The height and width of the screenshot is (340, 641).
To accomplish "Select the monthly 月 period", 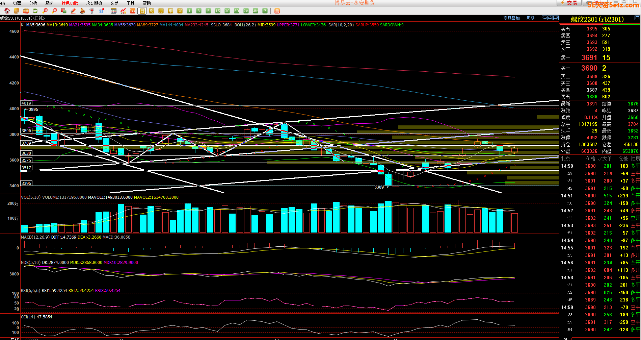I will click(161, 11).
